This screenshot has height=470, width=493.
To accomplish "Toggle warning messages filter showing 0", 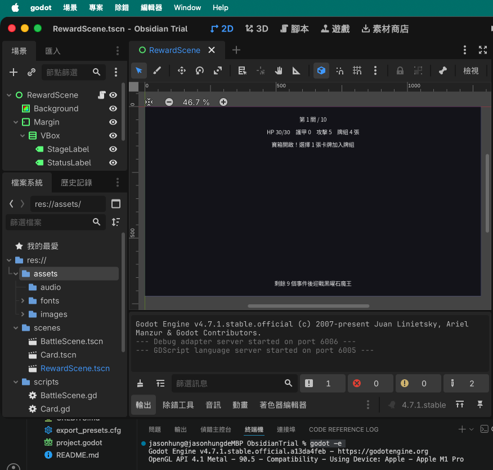I will 418,383.
